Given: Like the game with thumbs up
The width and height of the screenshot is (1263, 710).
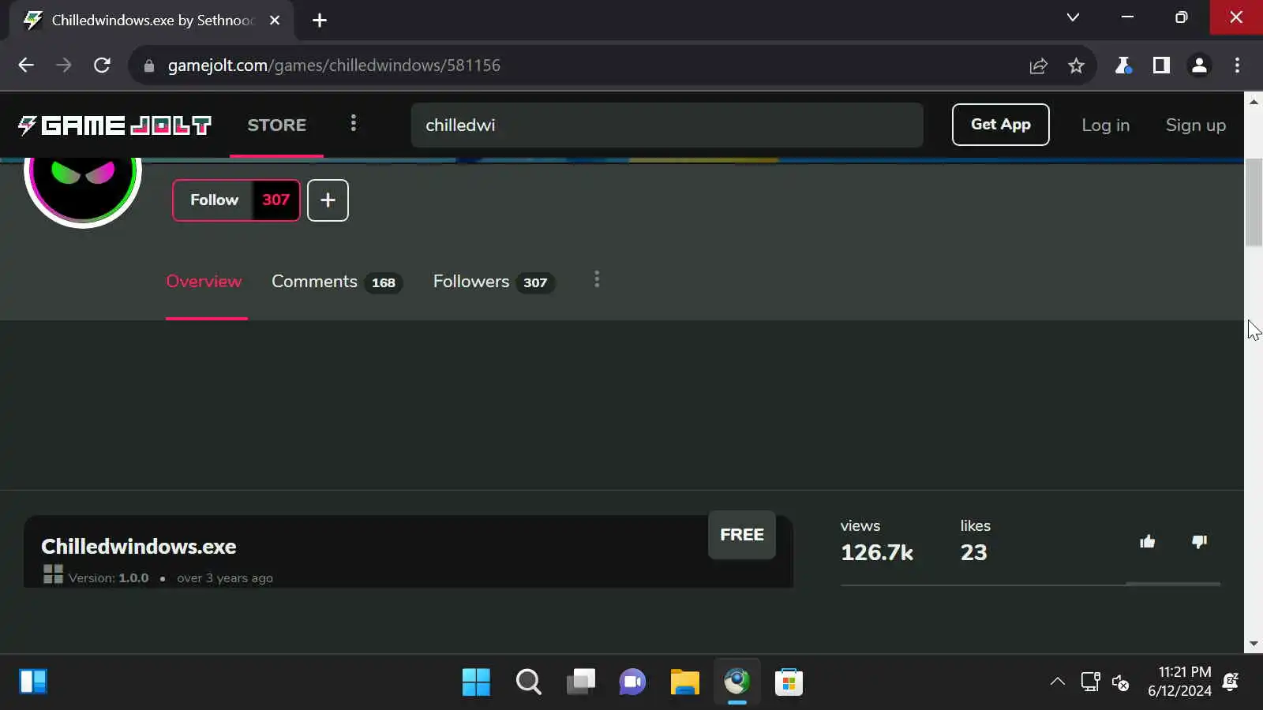Looking at the screenshot, I should pos(1147,542).
